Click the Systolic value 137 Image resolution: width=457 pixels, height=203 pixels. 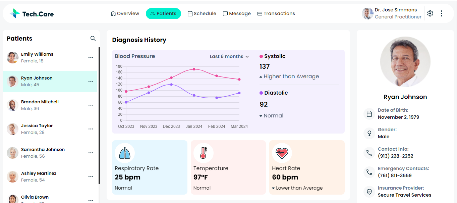265,66
